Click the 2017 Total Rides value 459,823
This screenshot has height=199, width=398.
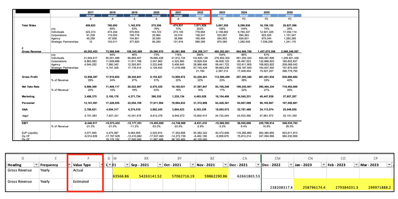pos(90,25)
